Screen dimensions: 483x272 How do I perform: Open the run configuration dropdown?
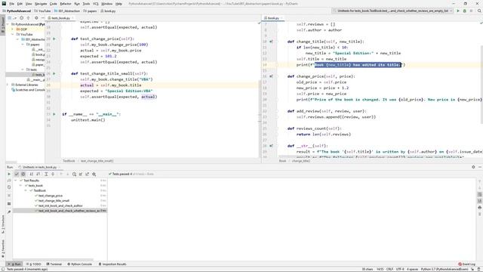coord(393,11)
